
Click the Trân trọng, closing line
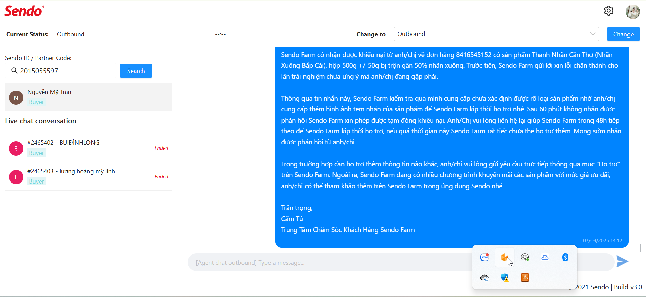coord(297,208)
